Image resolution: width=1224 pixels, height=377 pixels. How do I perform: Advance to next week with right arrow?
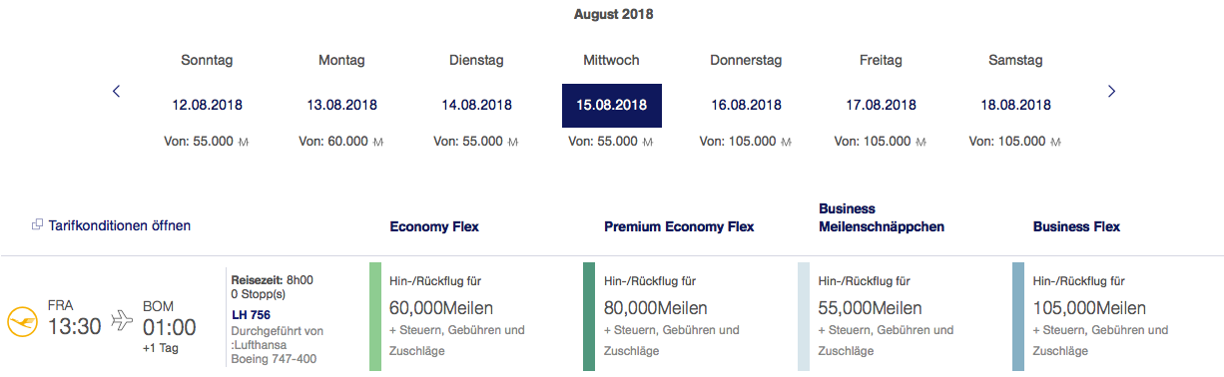click(1111, 91)
